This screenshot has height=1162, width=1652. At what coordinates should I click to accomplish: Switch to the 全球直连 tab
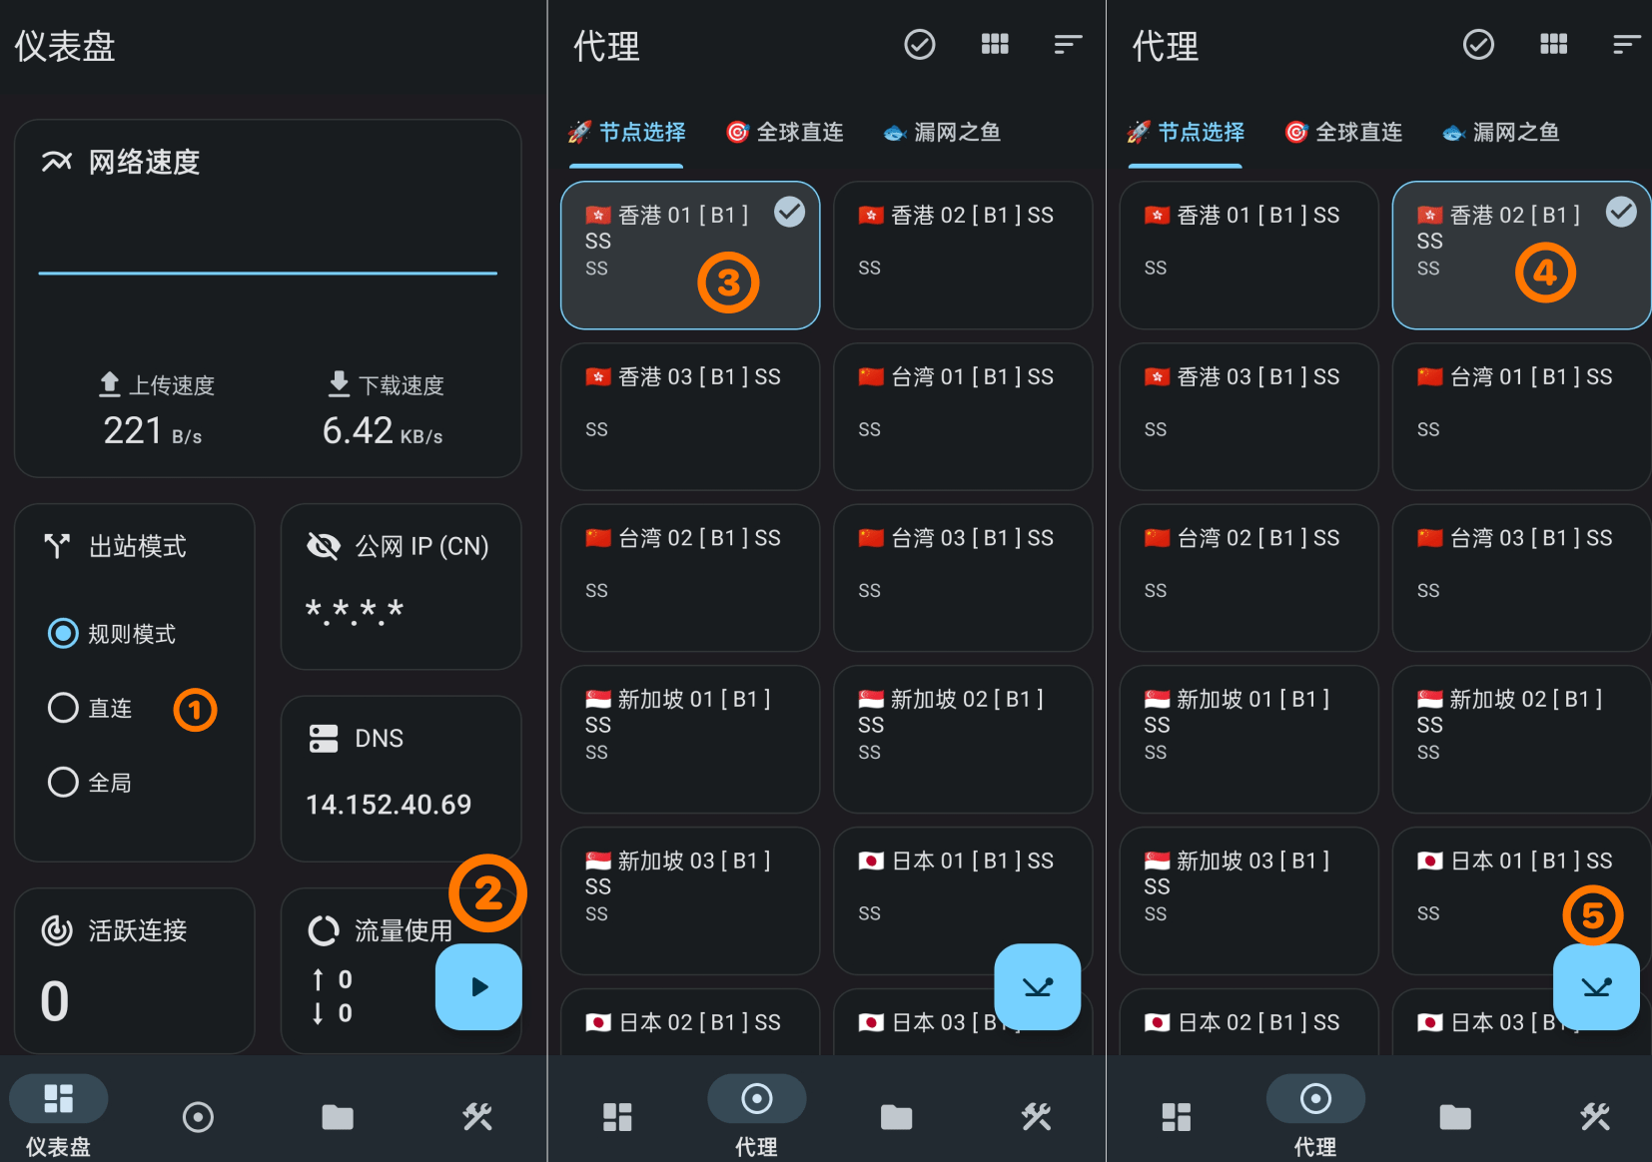[785, 131]
